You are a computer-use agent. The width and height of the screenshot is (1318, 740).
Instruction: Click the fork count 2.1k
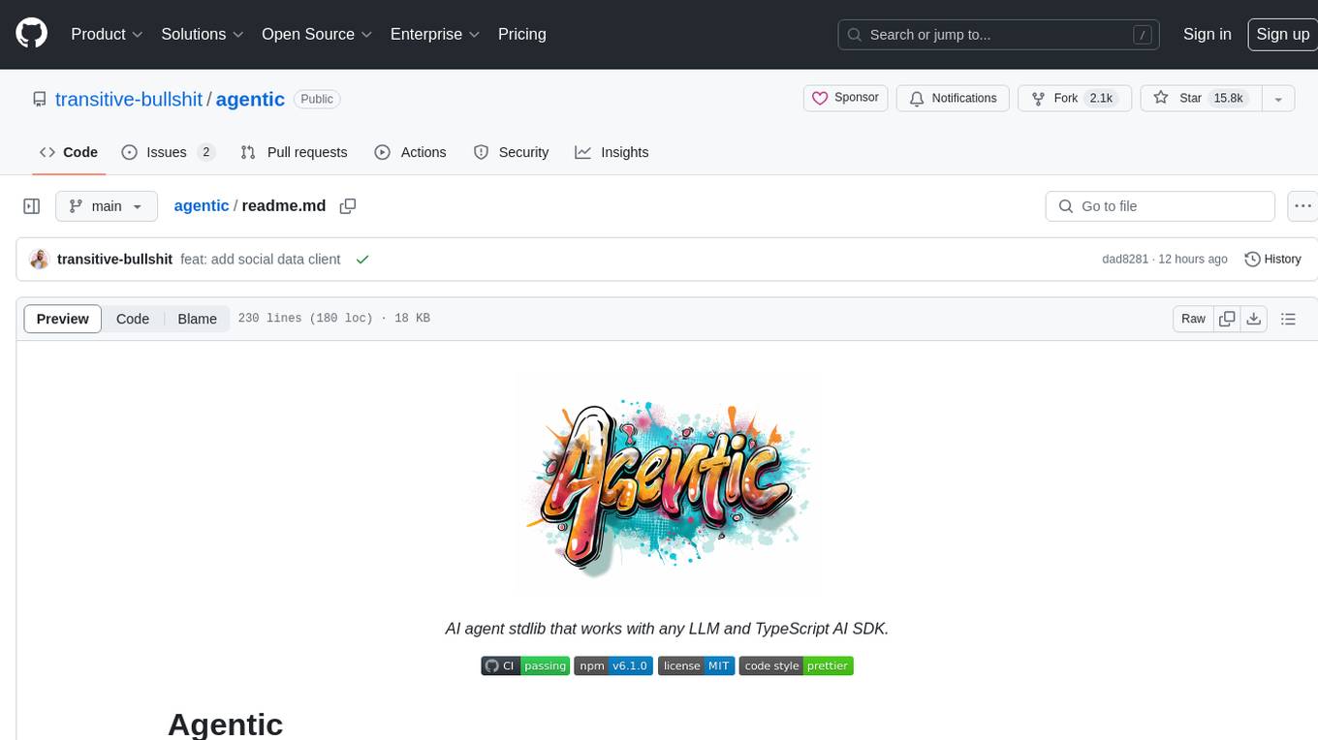coord(1101,98)
